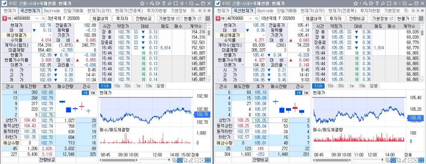
Task: Click capture frame icon in 10년국채 window title bar
Action: click(389, 4)
